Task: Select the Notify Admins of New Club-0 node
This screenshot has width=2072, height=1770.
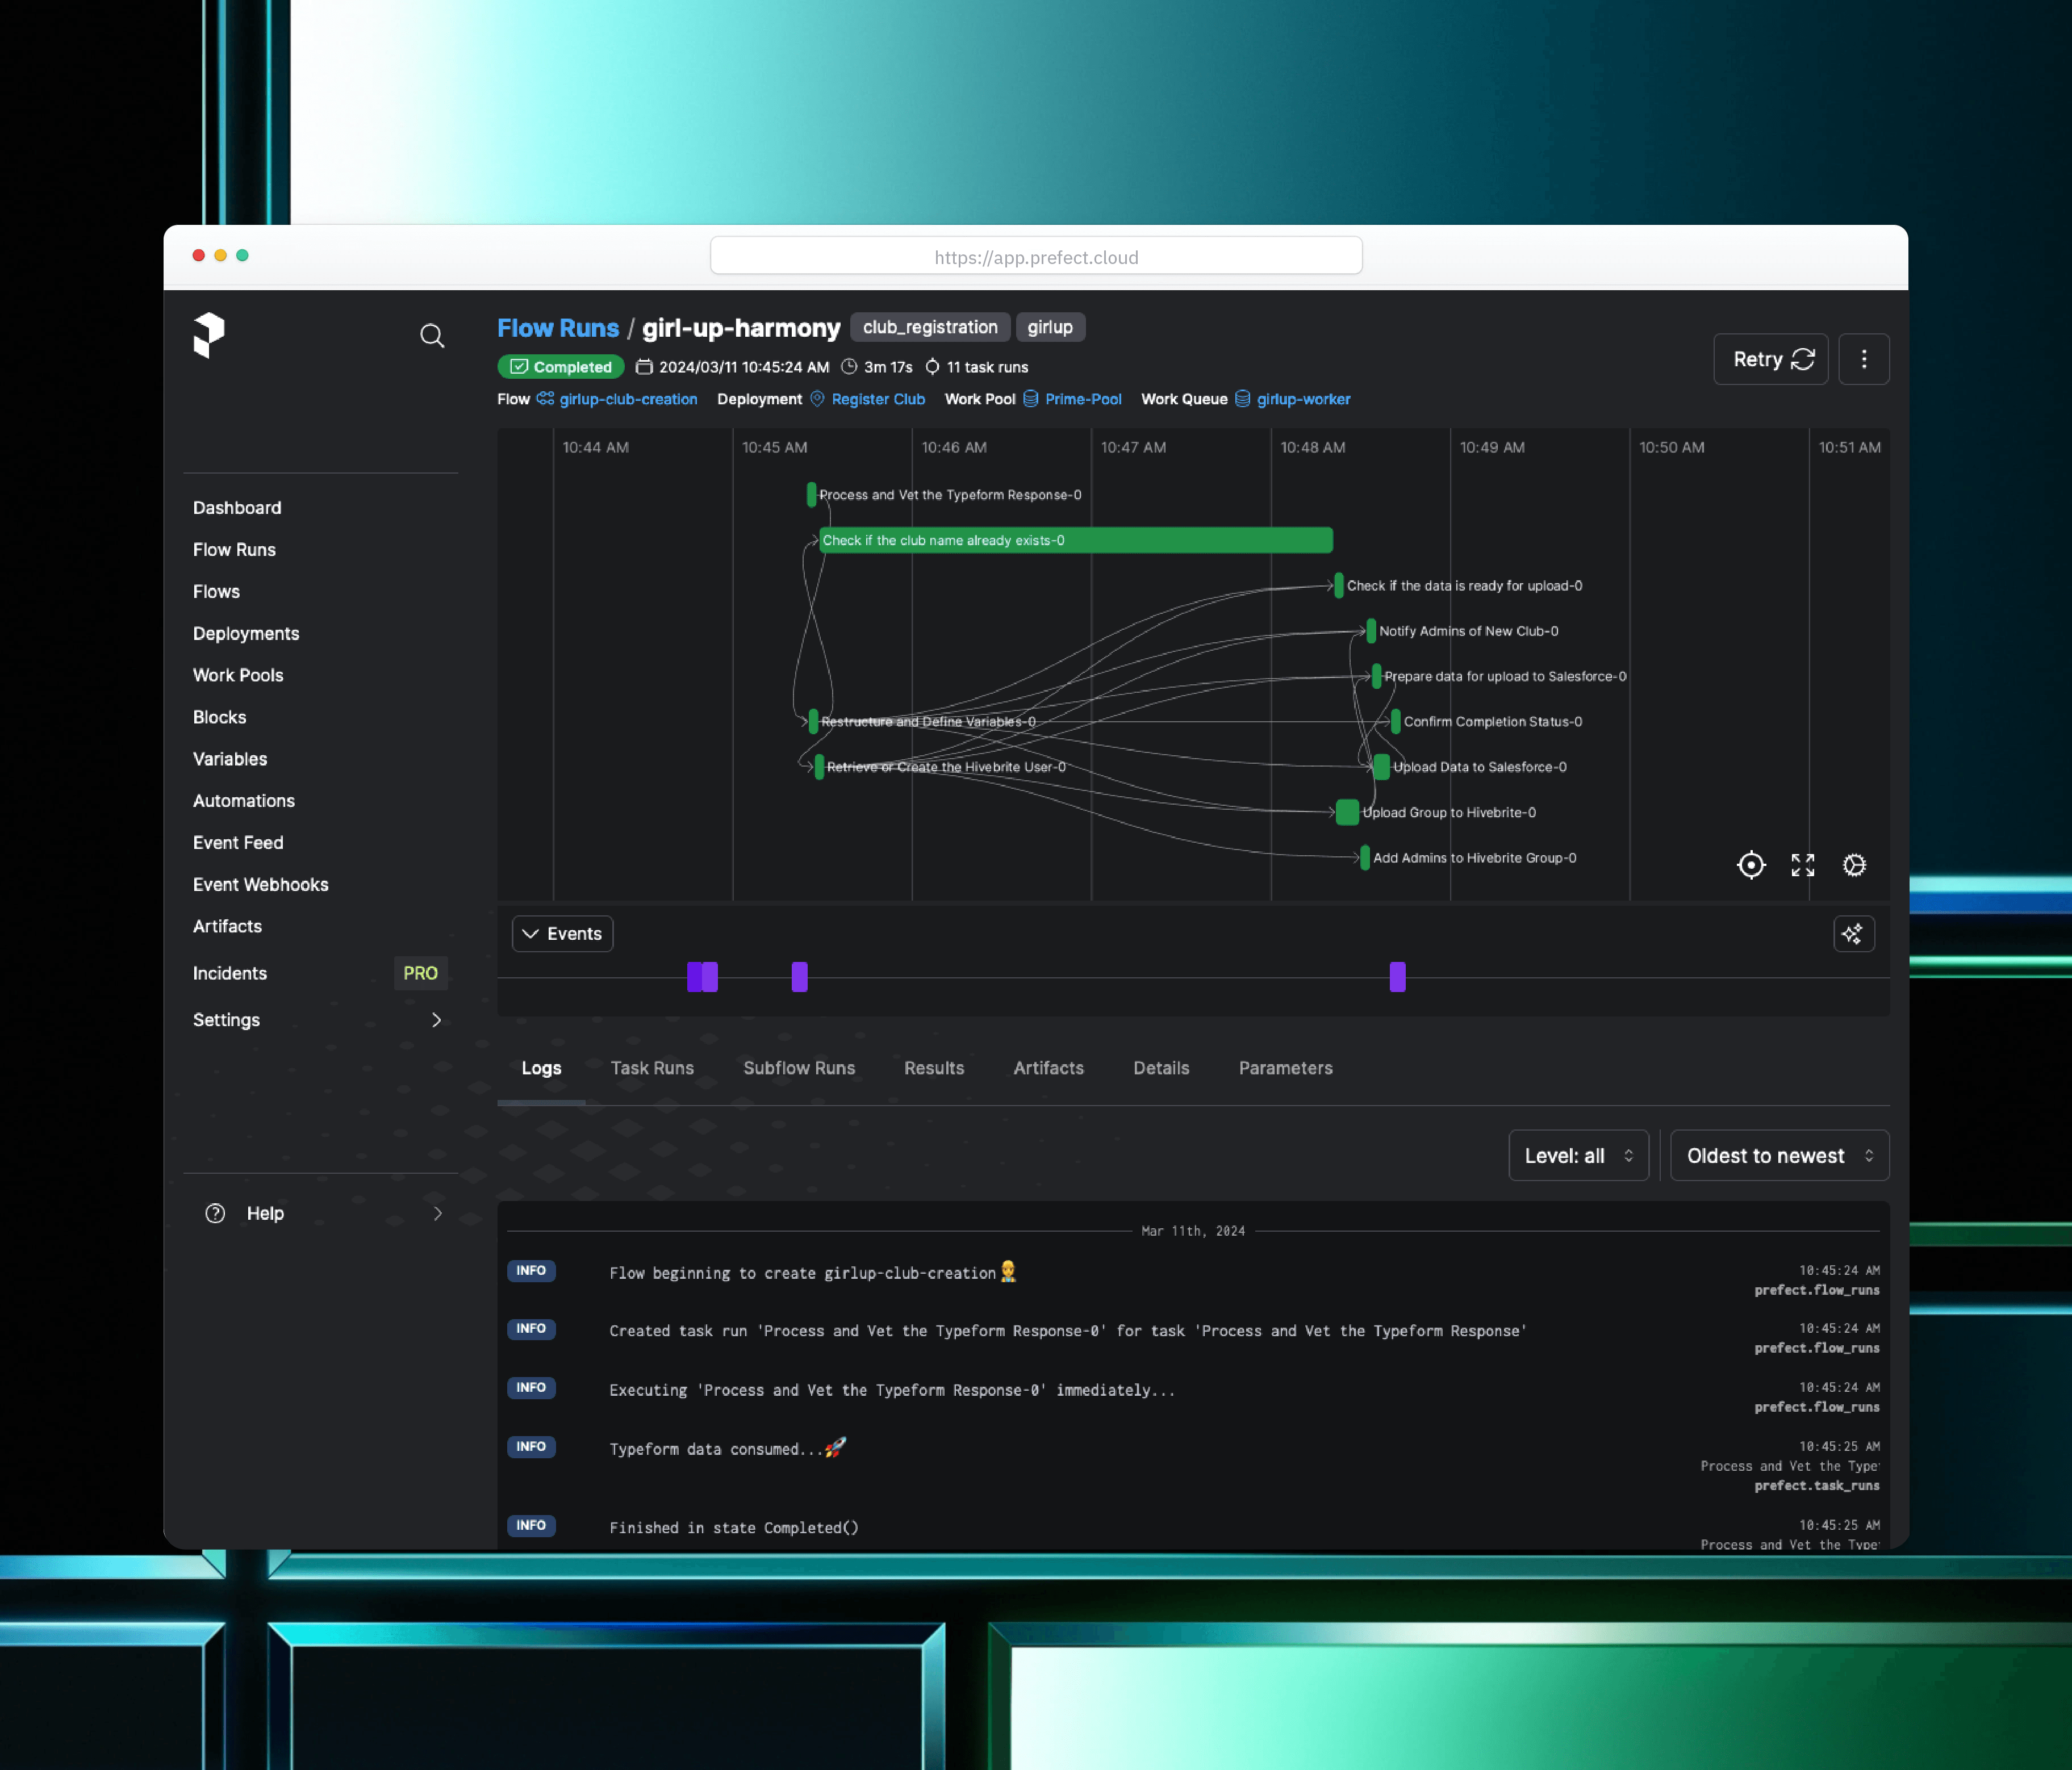Action: [x=1371, y=631]
